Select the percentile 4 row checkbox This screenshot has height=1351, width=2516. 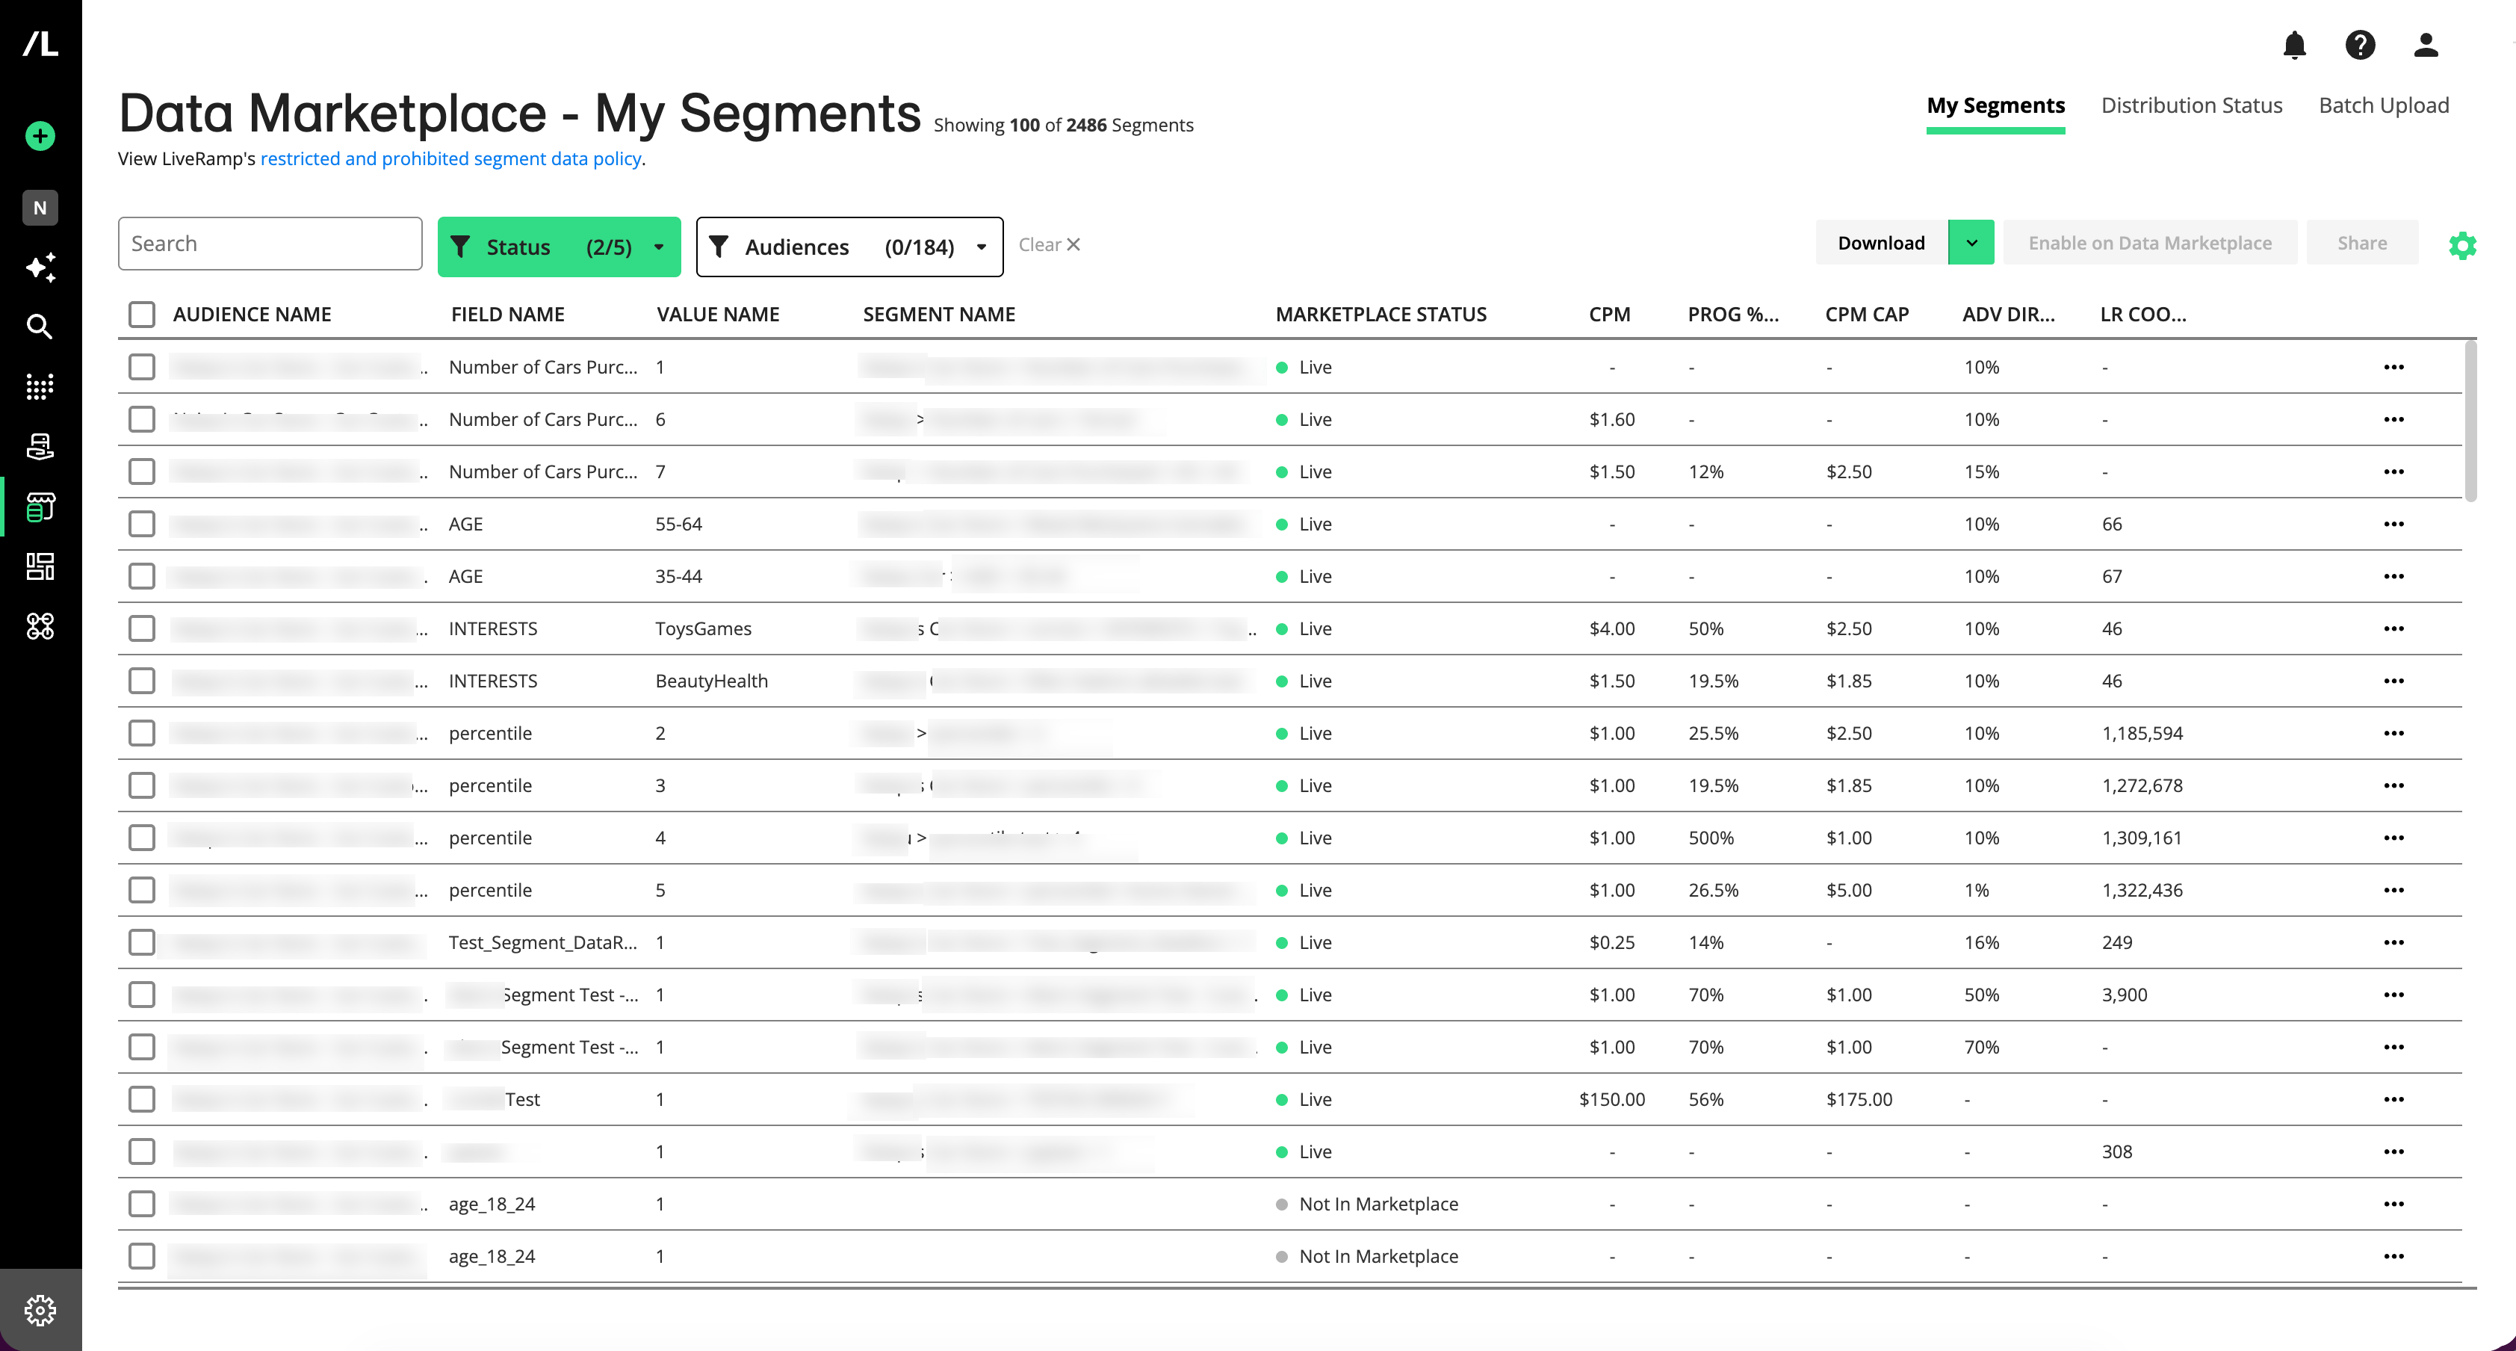pyautogui.click(x=142, y=837)
